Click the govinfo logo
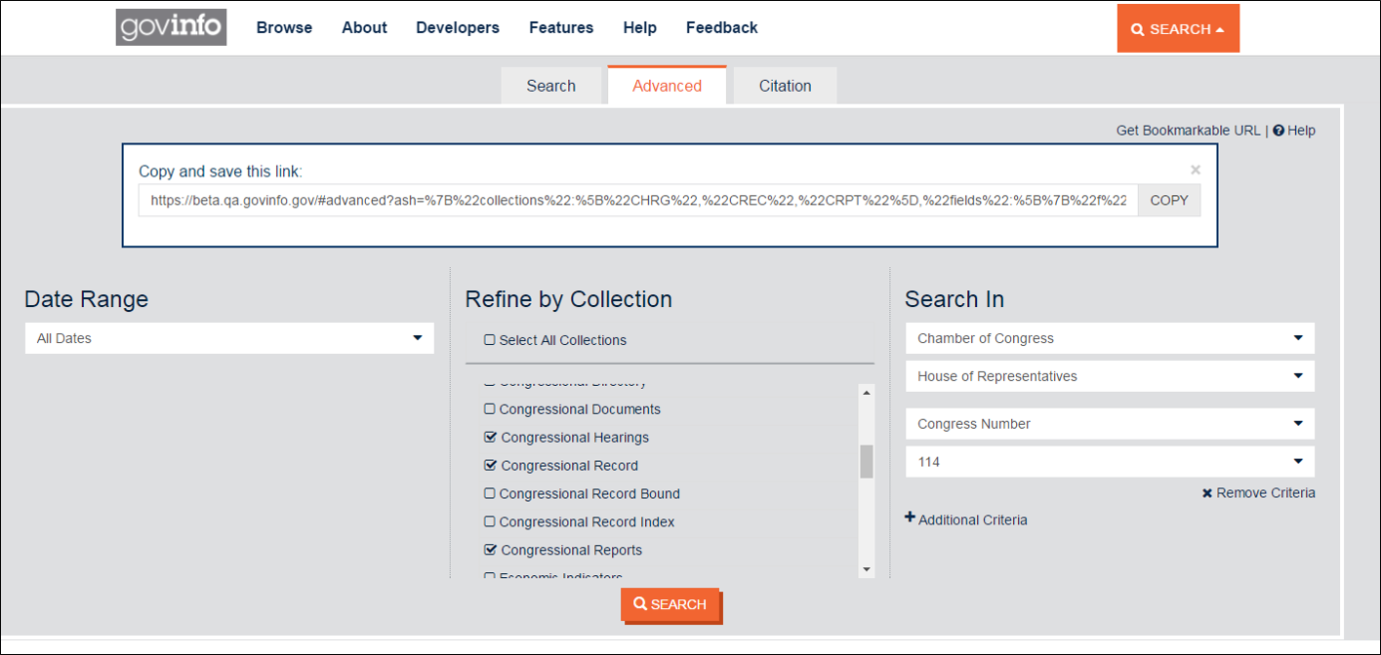This screenshot has height=655, width=1381. [x=171, y=27]
